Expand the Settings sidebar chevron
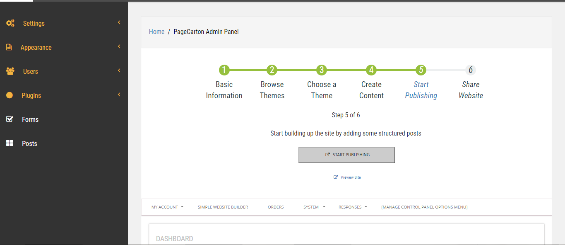The width and height of the screenshot is (565, 245). 119,22
